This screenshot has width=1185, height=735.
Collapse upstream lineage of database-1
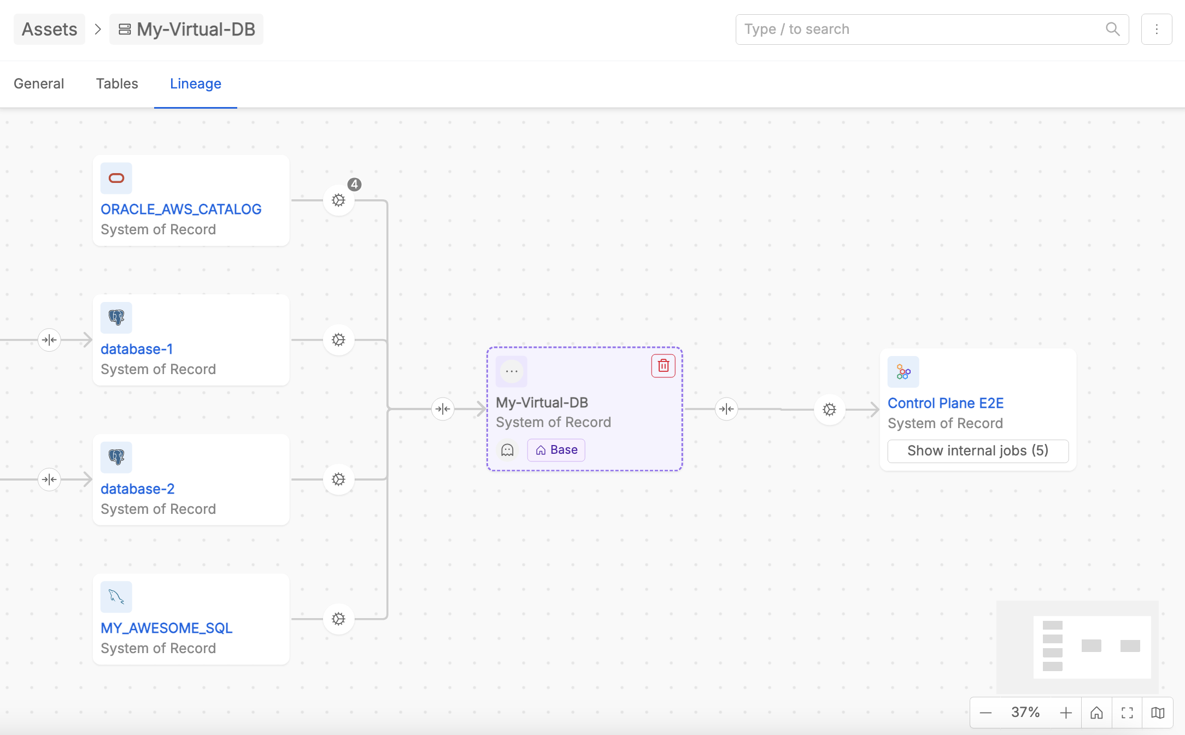[x=49, y=340]
